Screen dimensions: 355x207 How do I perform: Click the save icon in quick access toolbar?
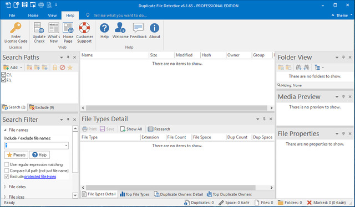tap(24, 4)
